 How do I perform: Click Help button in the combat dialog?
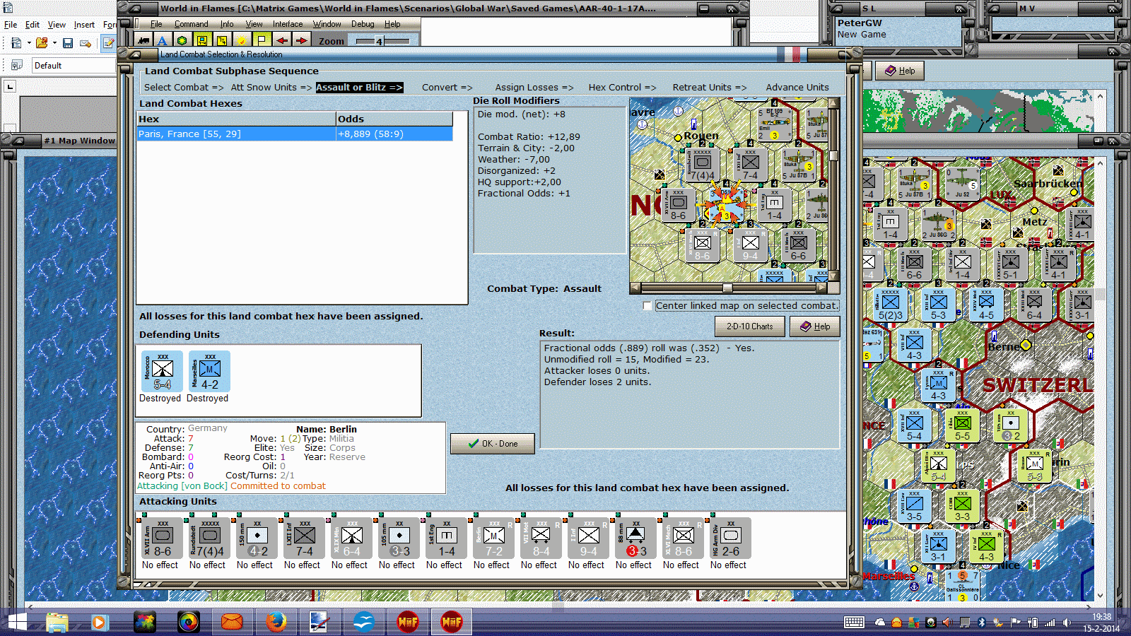[x=814, y=326]
